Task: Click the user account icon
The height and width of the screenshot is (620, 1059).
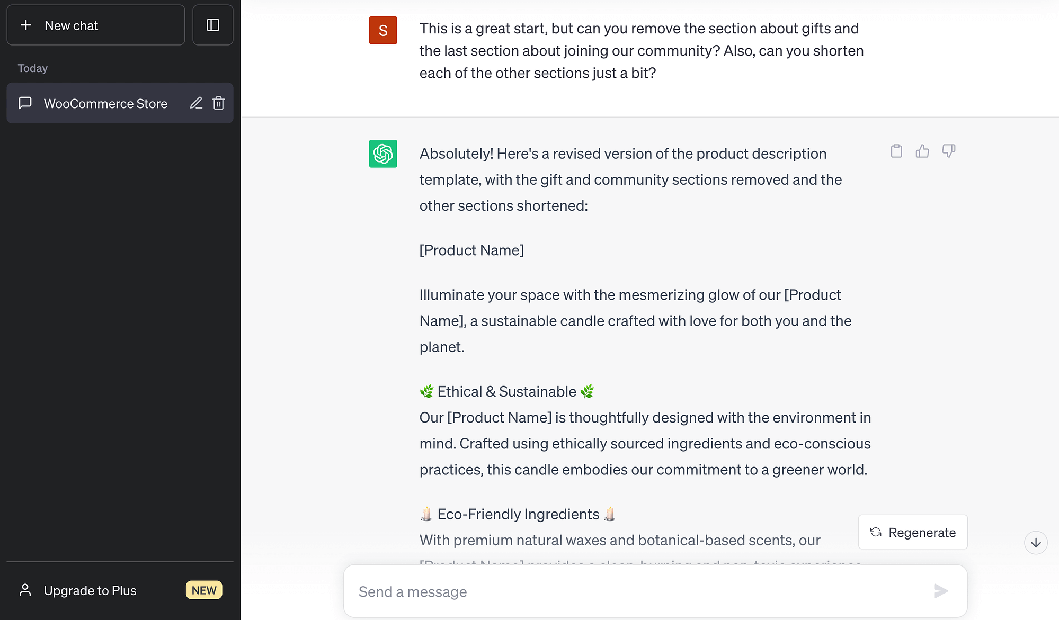Action: click(24, 590)
